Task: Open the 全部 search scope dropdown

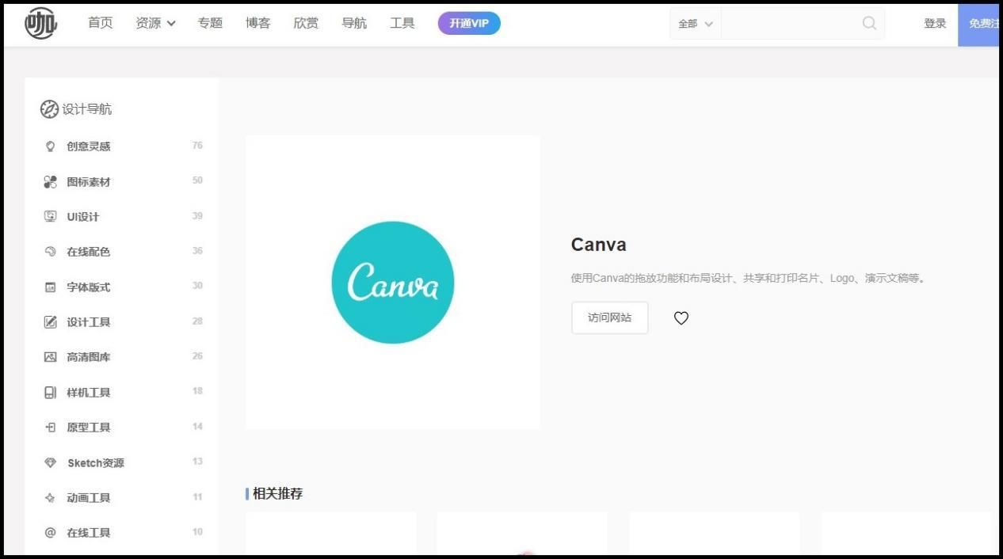Action: (x=696, y=24)
